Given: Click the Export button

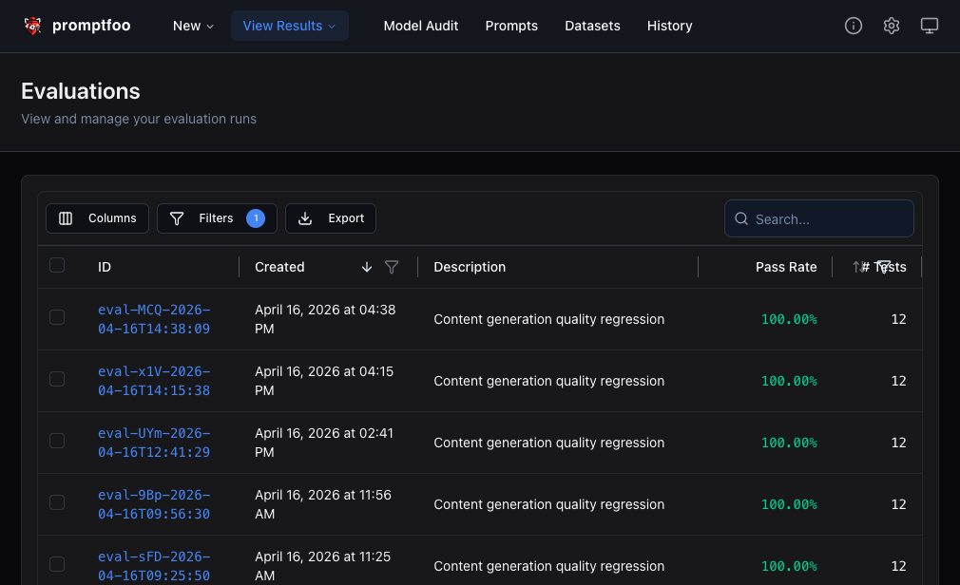Looking at the screenshot, I should pyautogui.click(x=331, y=218).
